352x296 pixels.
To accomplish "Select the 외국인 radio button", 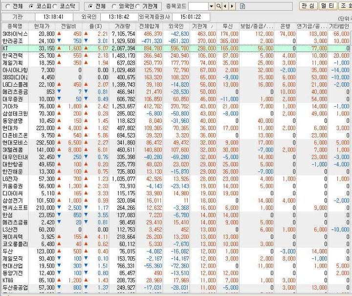I will click(114, 6).
